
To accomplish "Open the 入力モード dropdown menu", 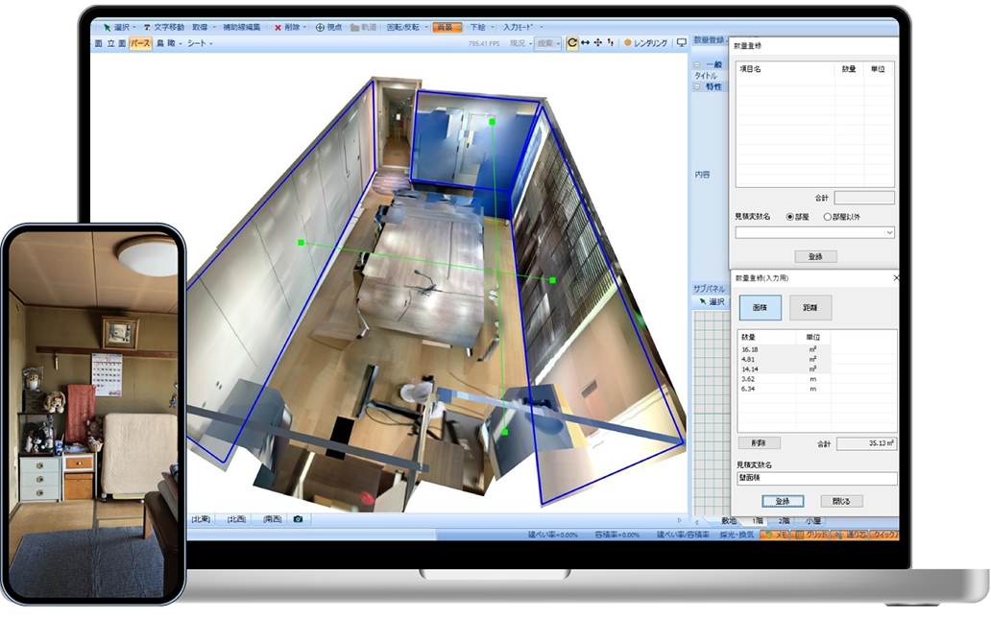I will click(x=522, y=28).
